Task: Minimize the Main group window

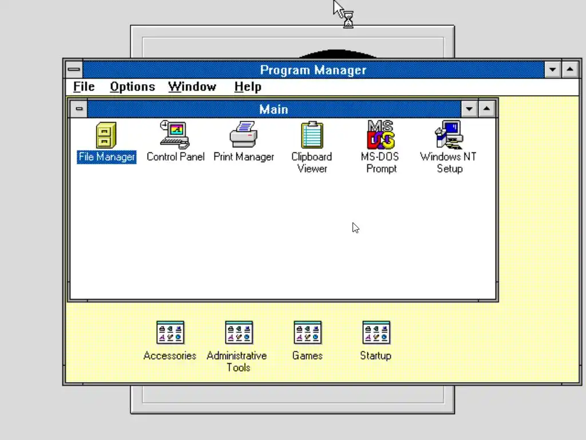Action: click(x=469, y=109)
